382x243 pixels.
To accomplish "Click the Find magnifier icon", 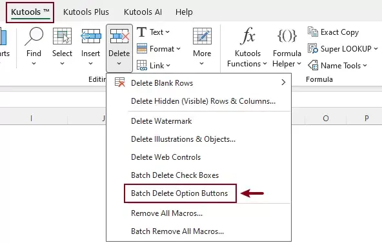I will click(x=34, y=36).
